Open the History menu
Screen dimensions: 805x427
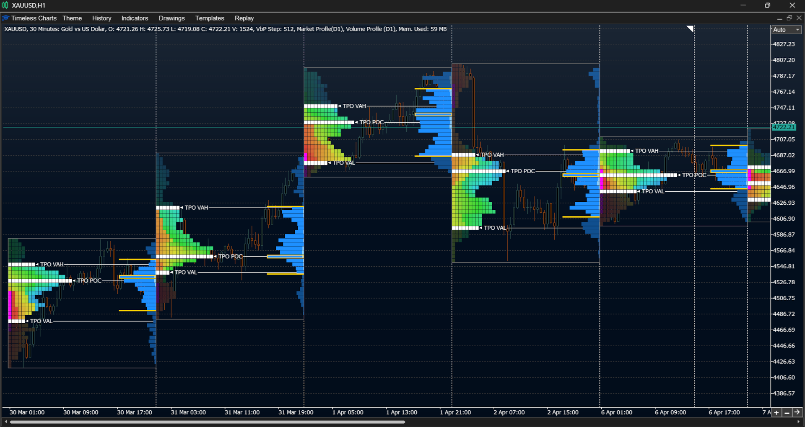[102, 18]
